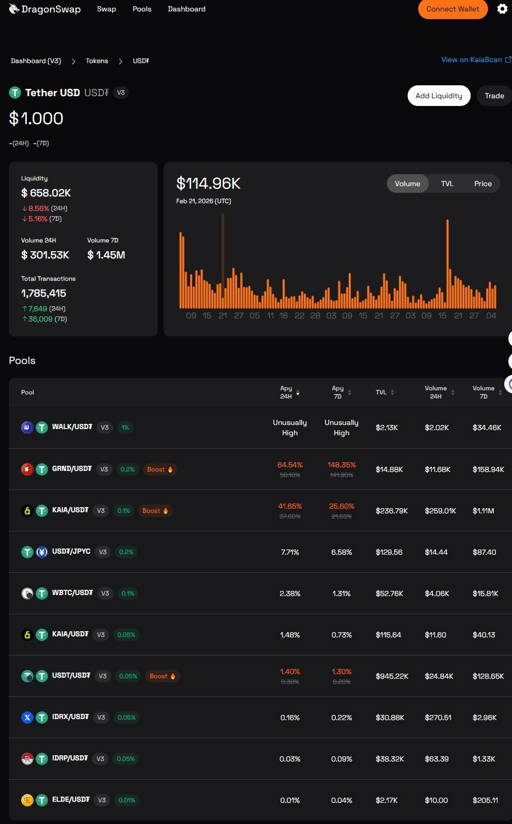This screenshot has width=512, height=824.
Task: Open the settings gear icon
Action: point(502,9)
